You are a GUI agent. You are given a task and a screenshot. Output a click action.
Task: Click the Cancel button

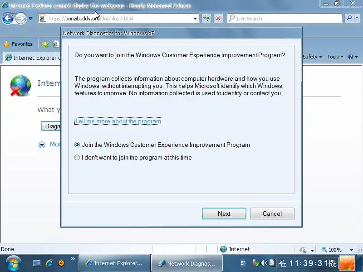[272, 214]
